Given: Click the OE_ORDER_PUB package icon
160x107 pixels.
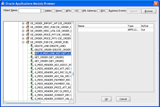Looking at the screenshot, I should (28, 42).
